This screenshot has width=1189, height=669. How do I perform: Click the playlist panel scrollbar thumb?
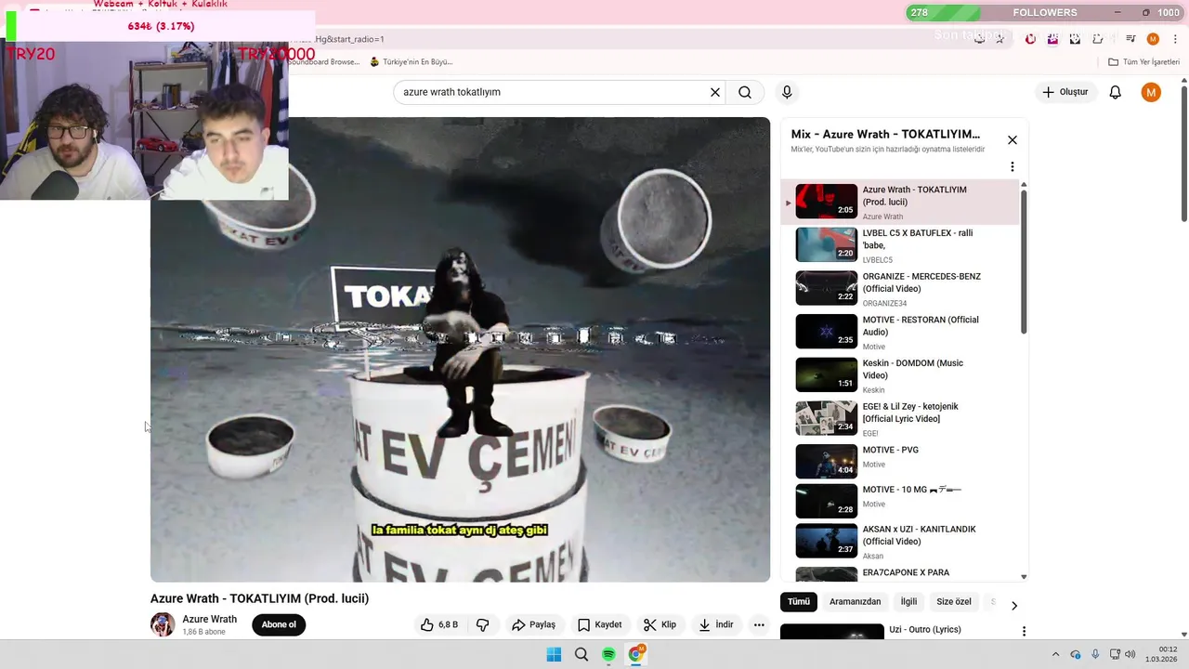click(x=1024, y=262)
